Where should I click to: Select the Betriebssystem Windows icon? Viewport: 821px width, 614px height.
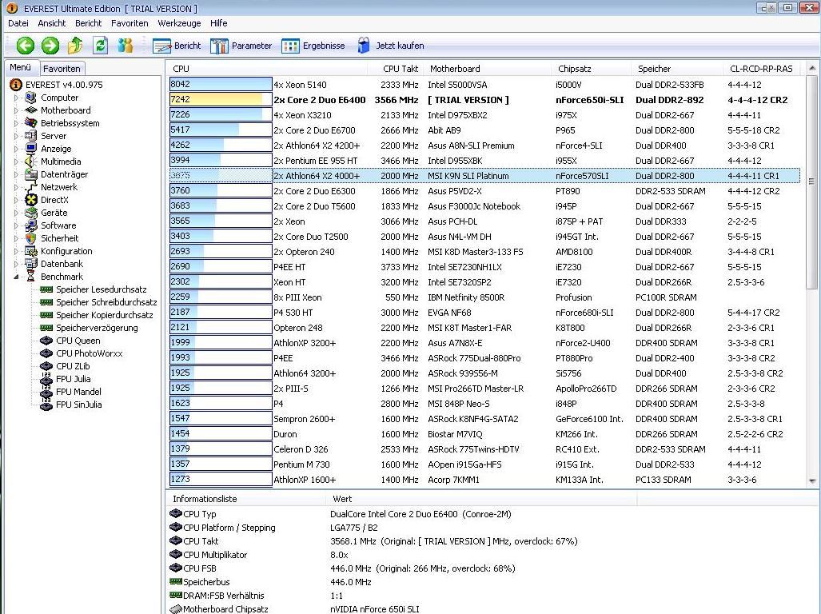pyautogui.click(x=31, y=123)
